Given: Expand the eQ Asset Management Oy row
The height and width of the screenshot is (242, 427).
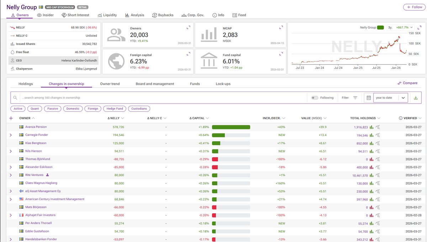Looking at the screenshot, I should (x=11, y=191).
